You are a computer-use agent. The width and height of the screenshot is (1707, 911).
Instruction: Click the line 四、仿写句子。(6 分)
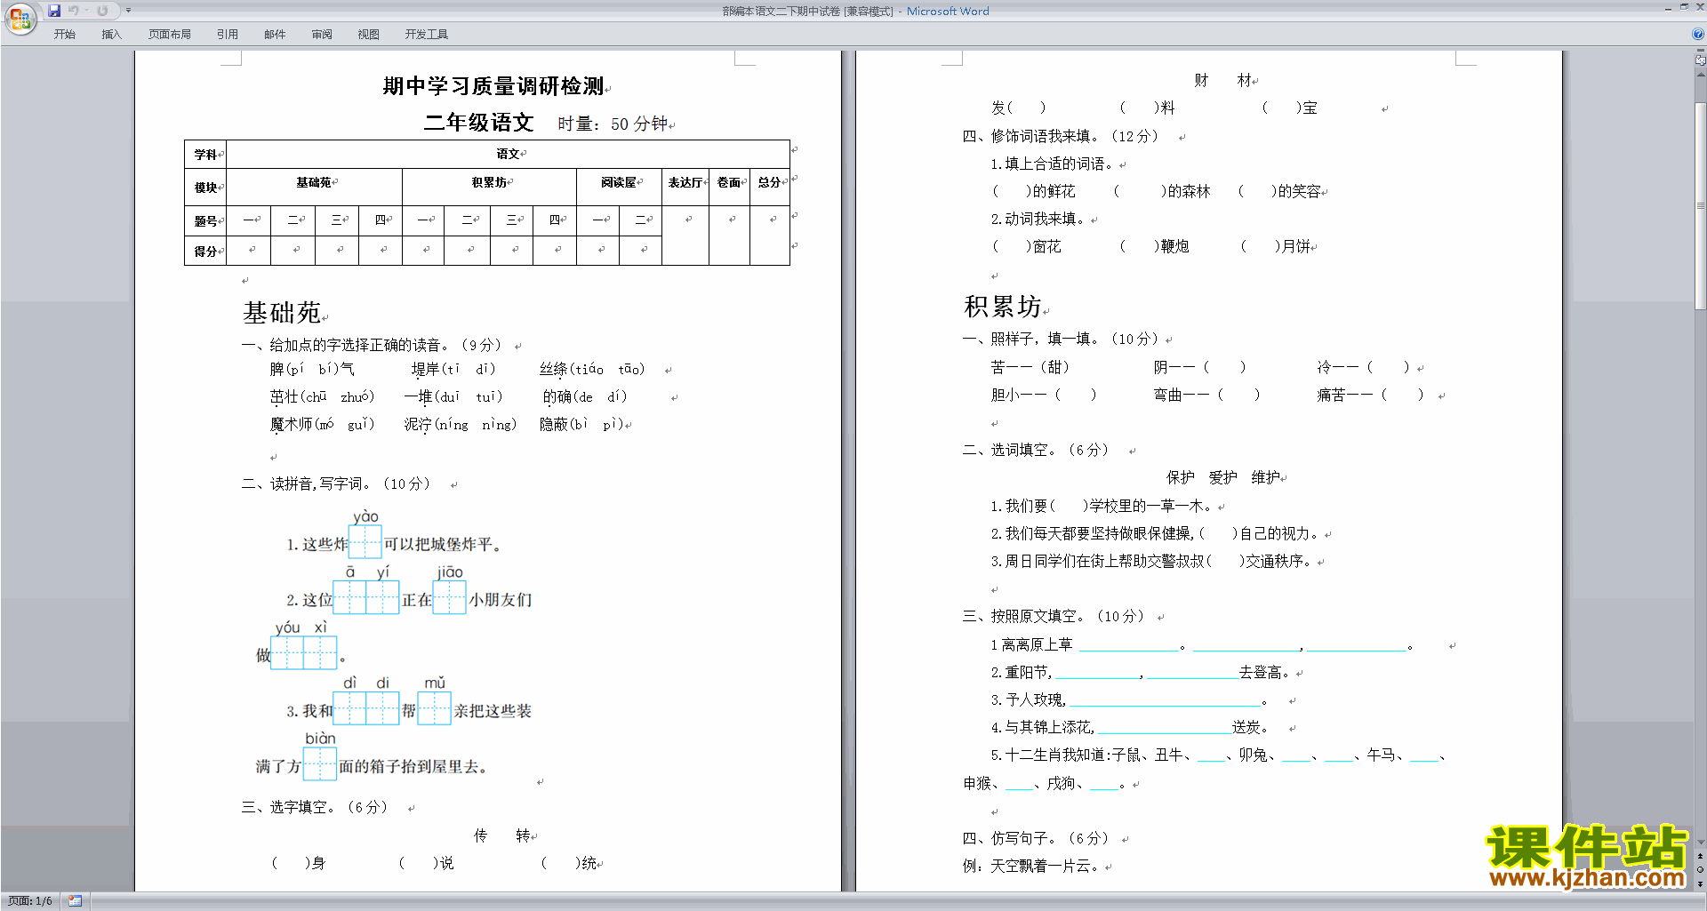1036,838
